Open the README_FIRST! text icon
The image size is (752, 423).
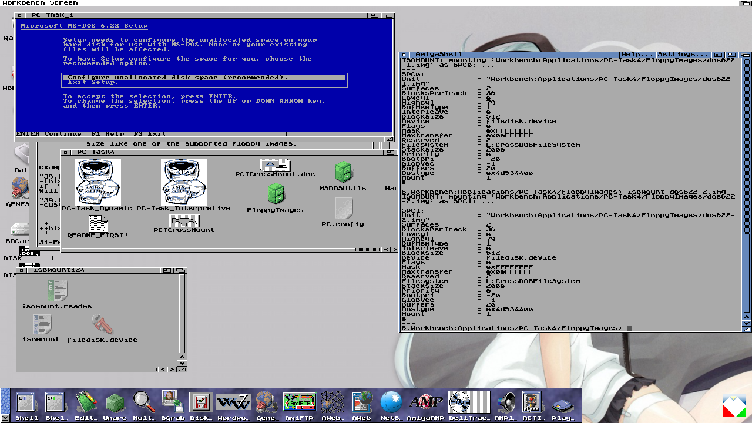tap(98, 223)
